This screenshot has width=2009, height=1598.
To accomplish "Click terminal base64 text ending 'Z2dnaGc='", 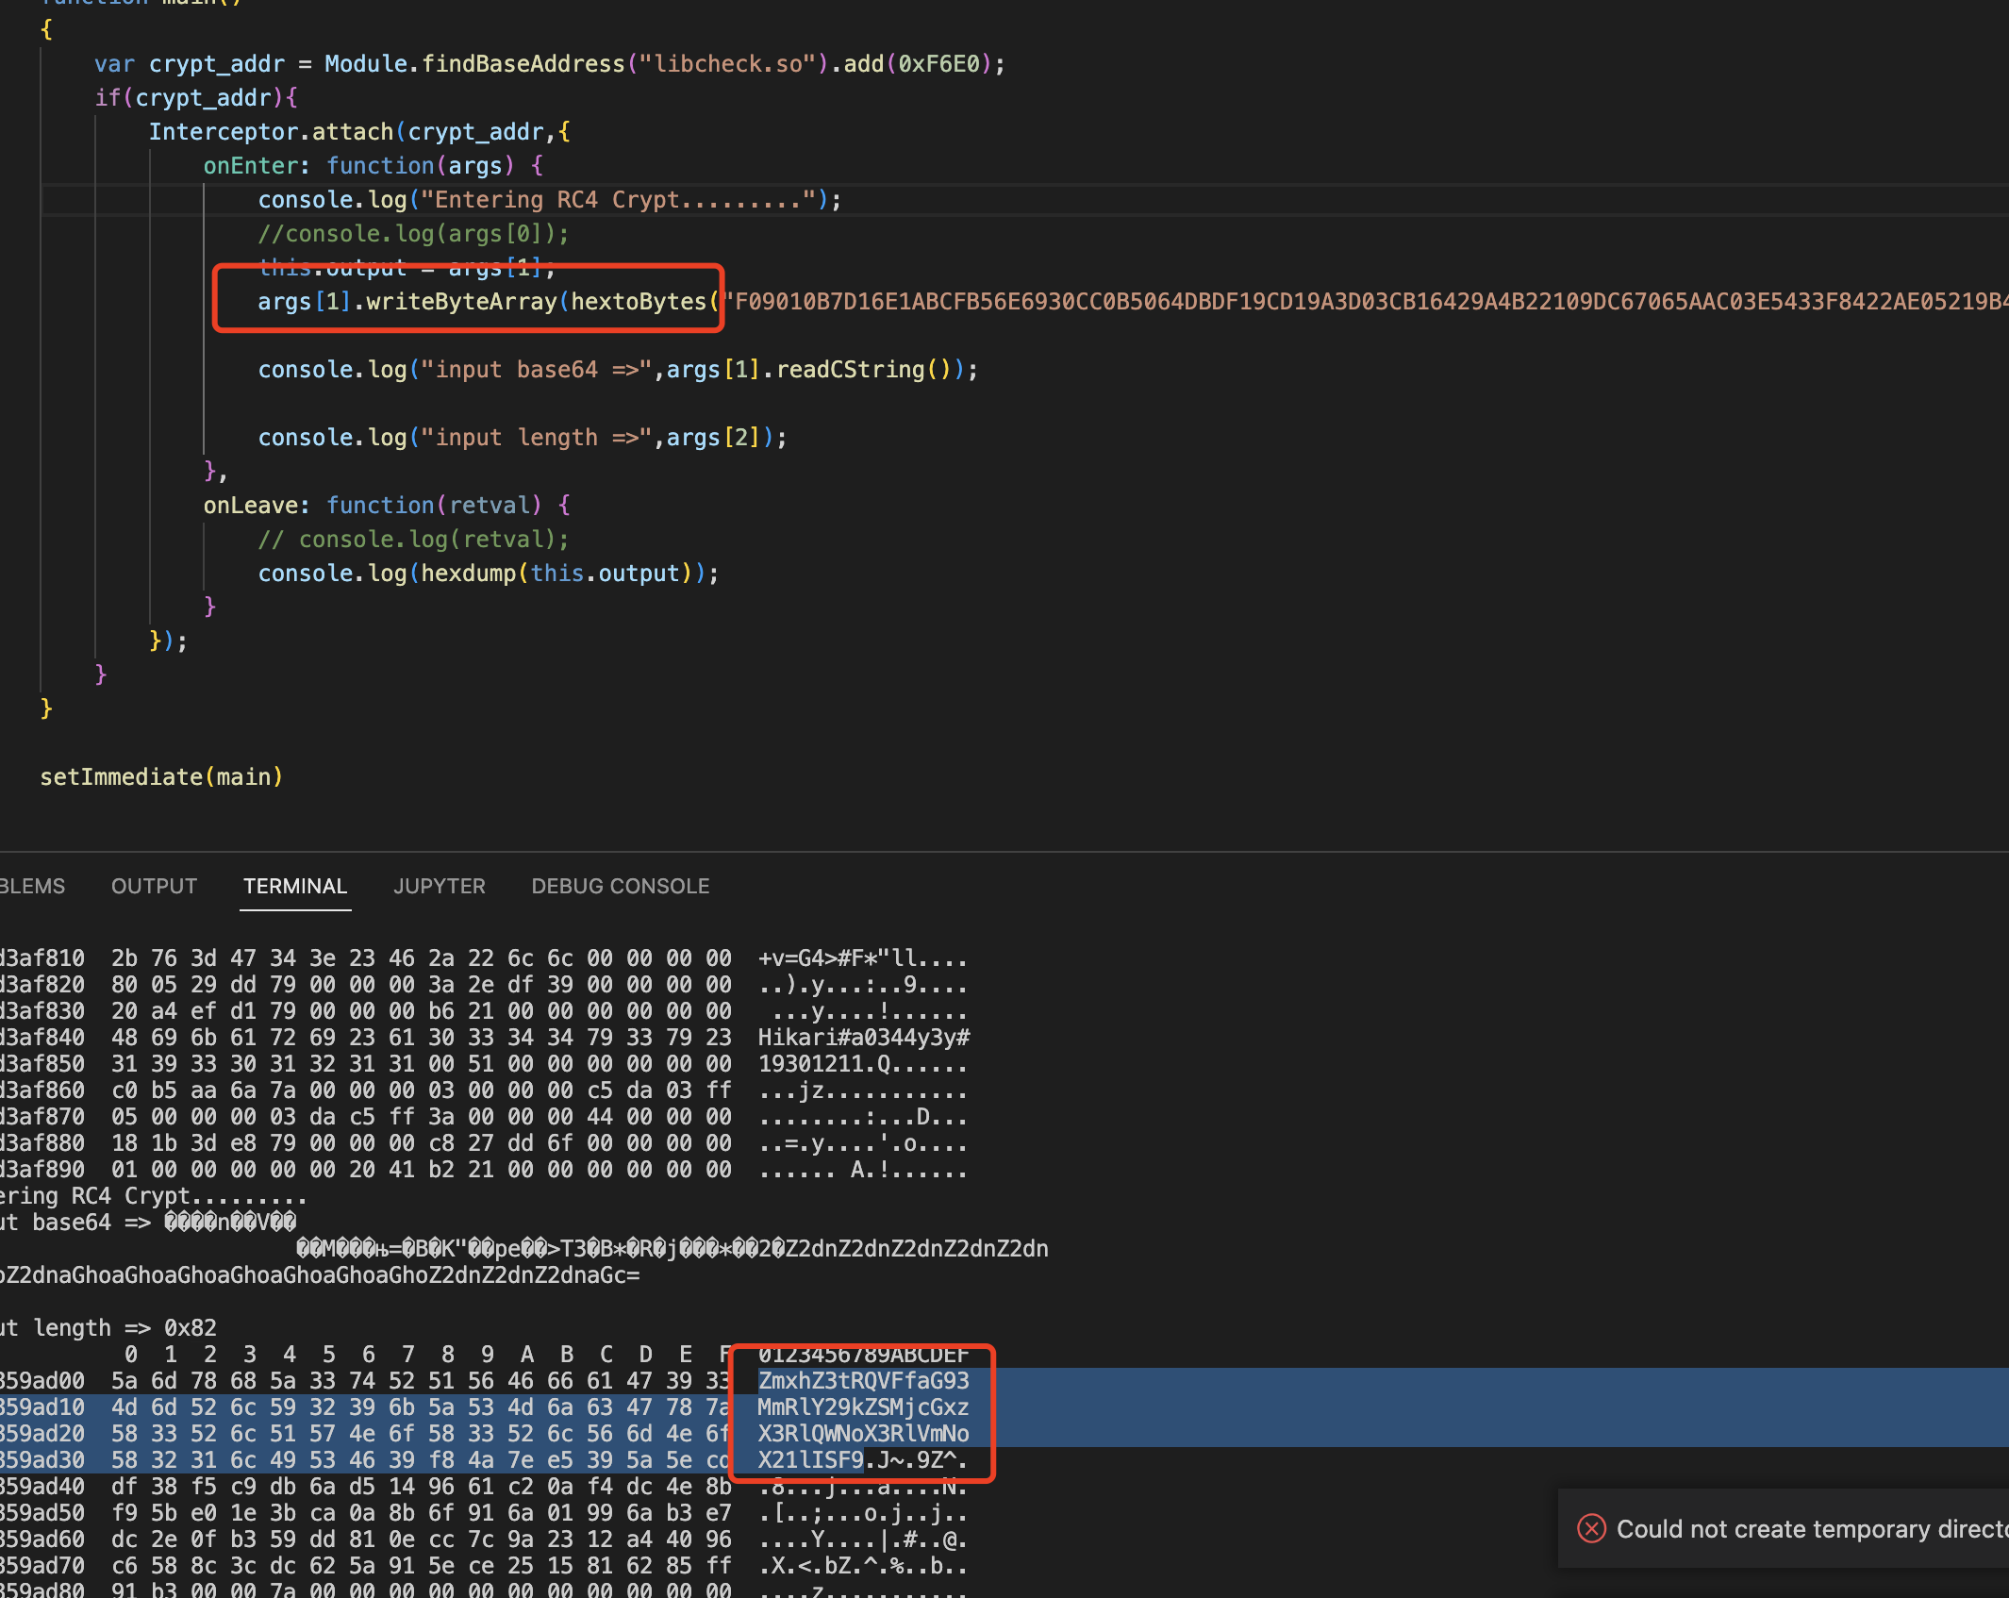I will [x=321, y=1274].
